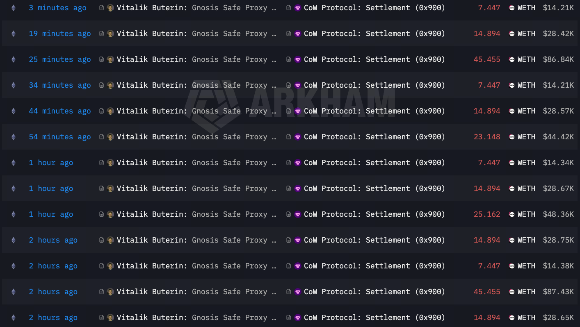The height and width of the screenshot is (327, 580).
Task: Click Vitalik Buterin avatar in the 19 minutes ago row
Action: point(110,34)
